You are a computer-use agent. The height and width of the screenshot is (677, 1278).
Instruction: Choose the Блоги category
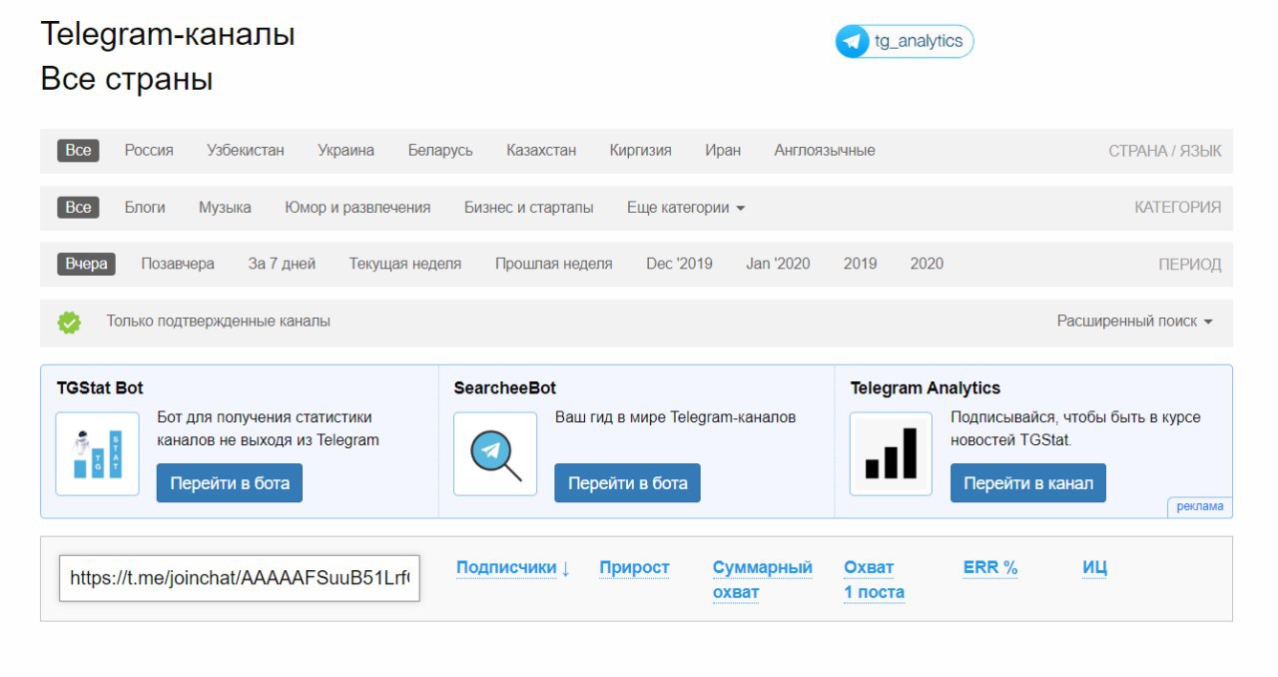(x=145, y=208)
